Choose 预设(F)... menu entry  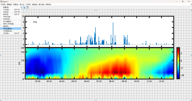coord(11,26)
